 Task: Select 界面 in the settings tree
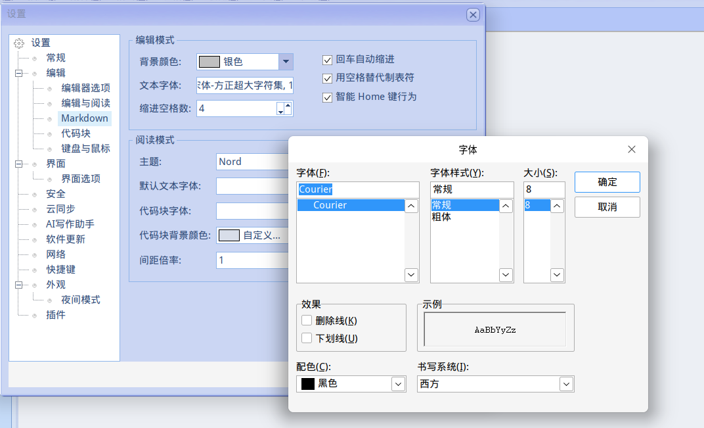56,164
